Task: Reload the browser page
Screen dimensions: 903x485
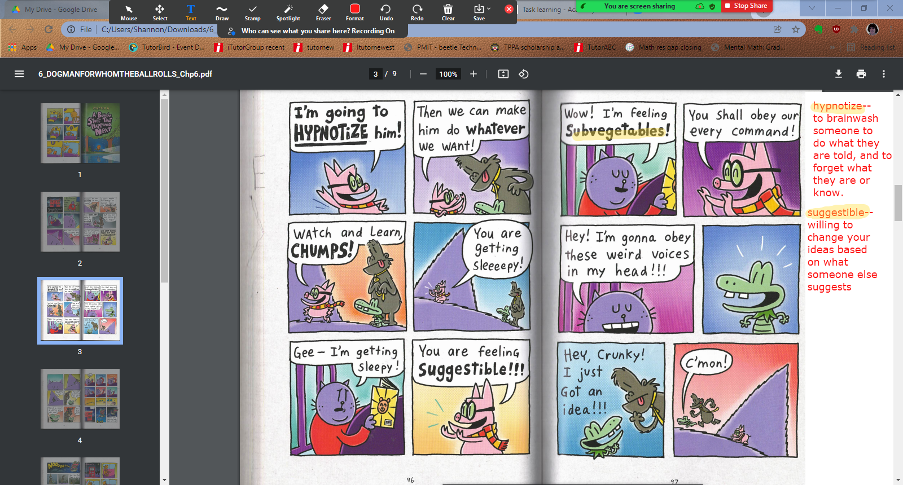Action: pos(49,29)
